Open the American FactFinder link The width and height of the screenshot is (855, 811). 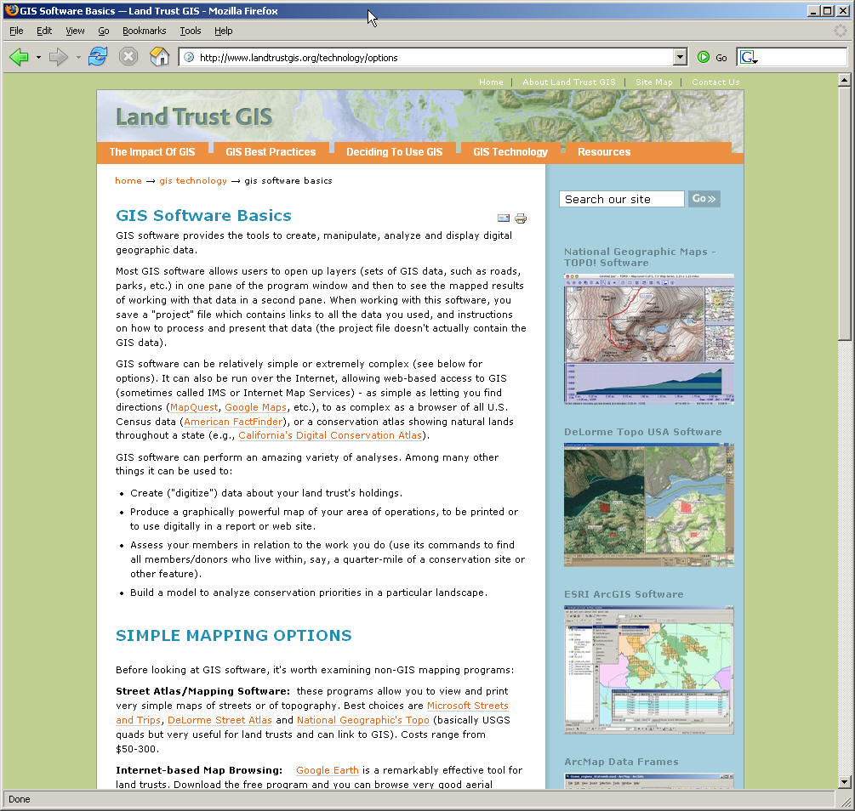tap(233, 422)
